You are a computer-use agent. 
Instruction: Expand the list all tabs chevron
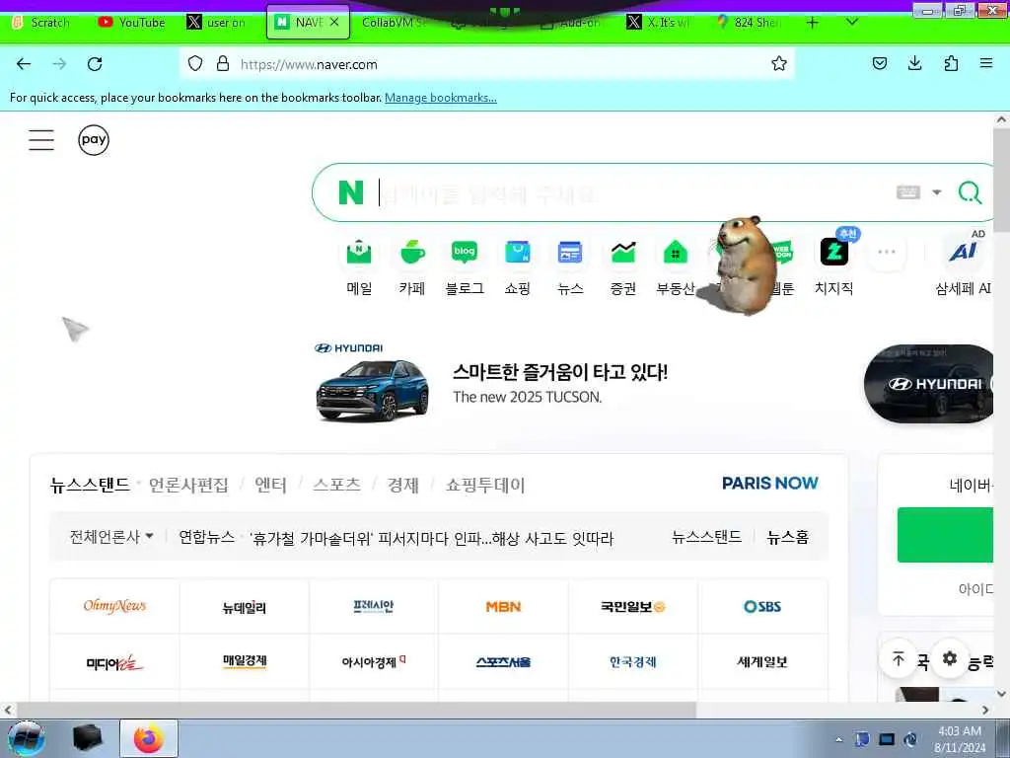pyautogui.click(x=851, y=23)
